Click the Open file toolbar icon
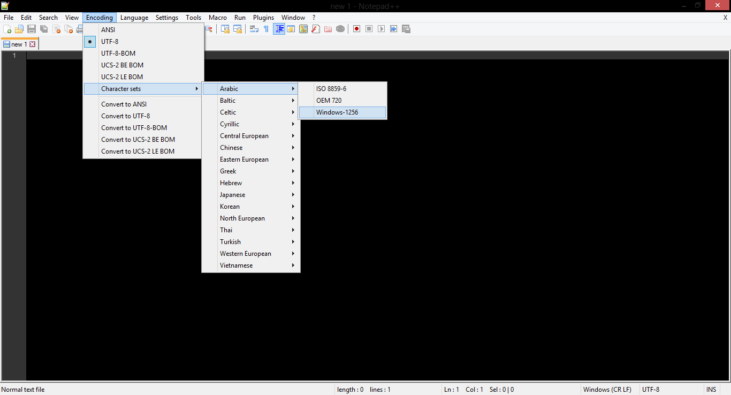 pos(19,29)
